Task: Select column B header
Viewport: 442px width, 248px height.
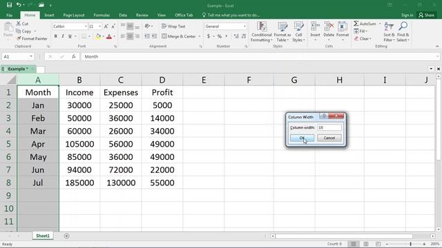Action: point(79,80)
